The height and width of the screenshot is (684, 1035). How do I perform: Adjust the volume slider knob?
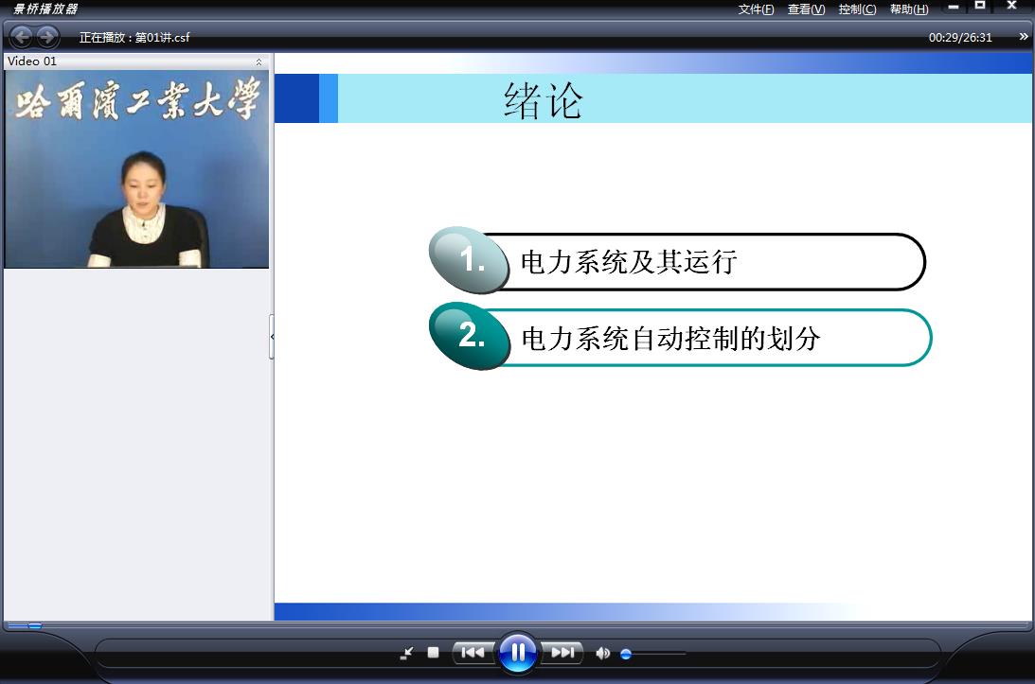pyautogui.click(x=626, y=654)
